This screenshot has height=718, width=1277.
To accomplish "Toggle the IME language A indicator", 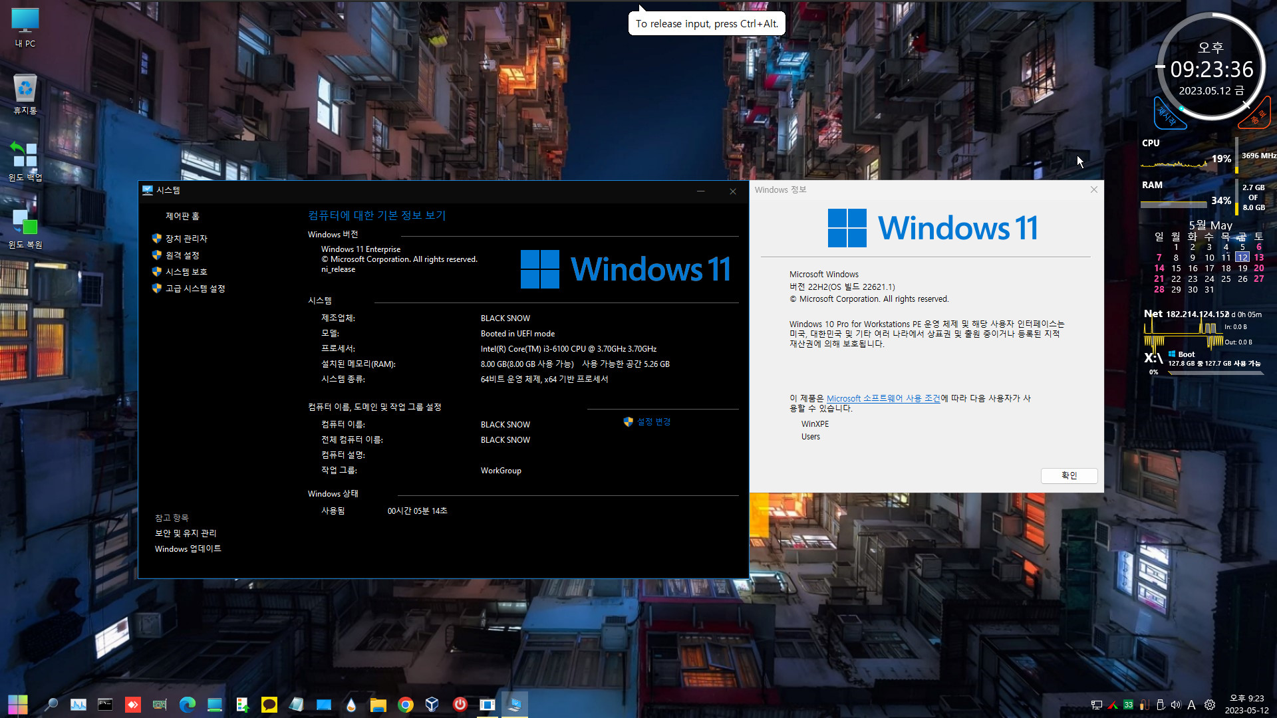I will click(1192, 705).
